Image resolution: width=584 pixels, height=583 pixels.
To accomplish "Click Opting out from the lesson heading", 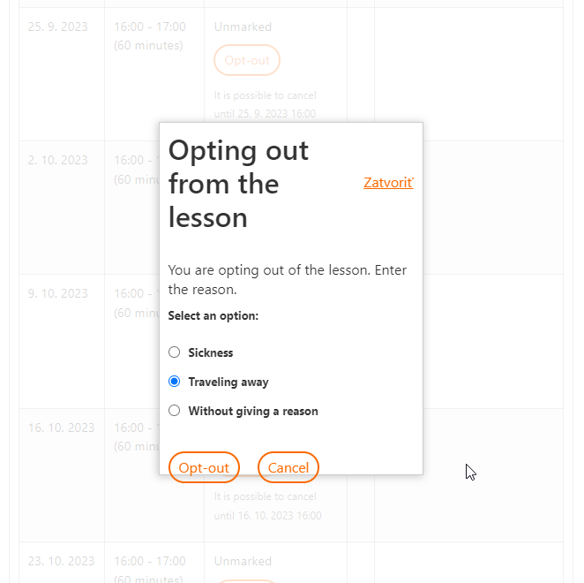I will coord(238,184).
